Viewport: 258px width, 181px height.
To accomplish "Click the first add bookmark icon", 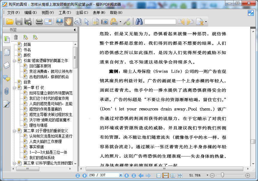I will coord(25,37).
